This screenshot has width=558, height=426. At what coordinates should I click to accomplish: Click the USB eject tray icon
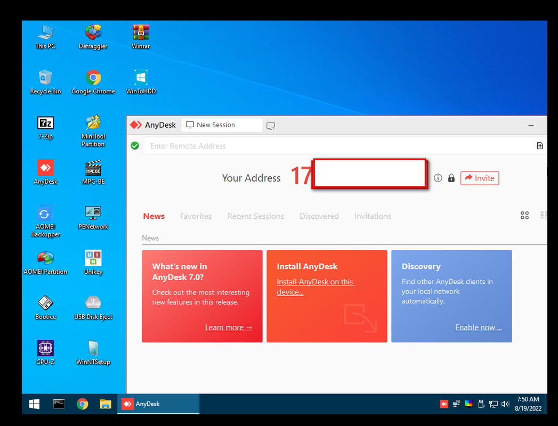coord(481,404)
